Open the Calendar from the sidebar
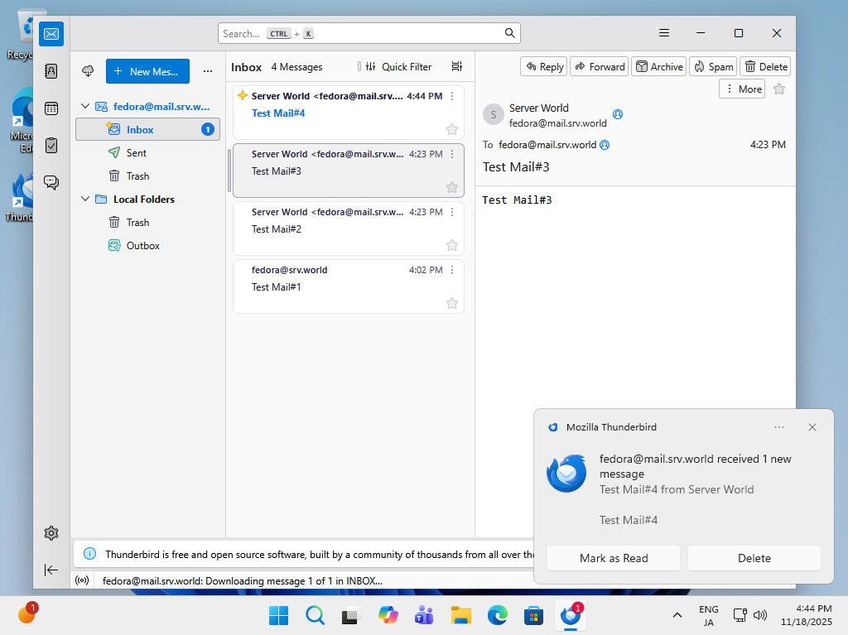This screenshot has width=848, height=635. (51, 108)
